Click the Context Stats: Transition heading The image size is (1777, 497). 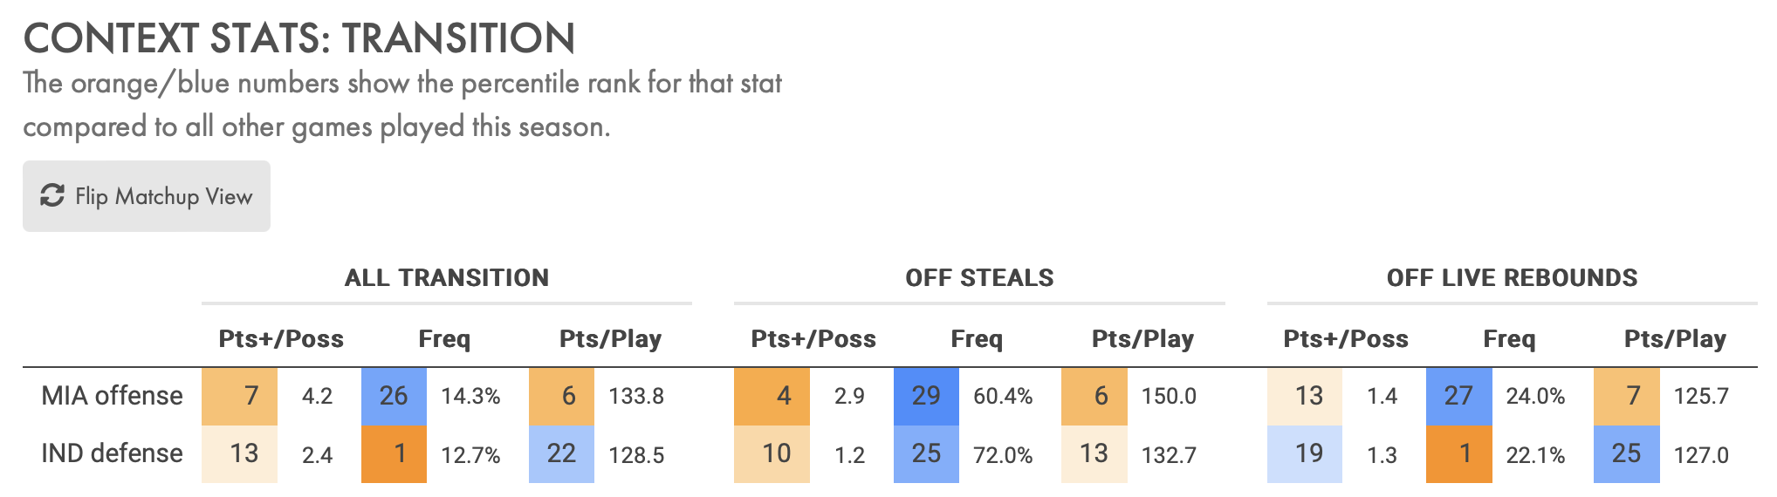point(299,38)
